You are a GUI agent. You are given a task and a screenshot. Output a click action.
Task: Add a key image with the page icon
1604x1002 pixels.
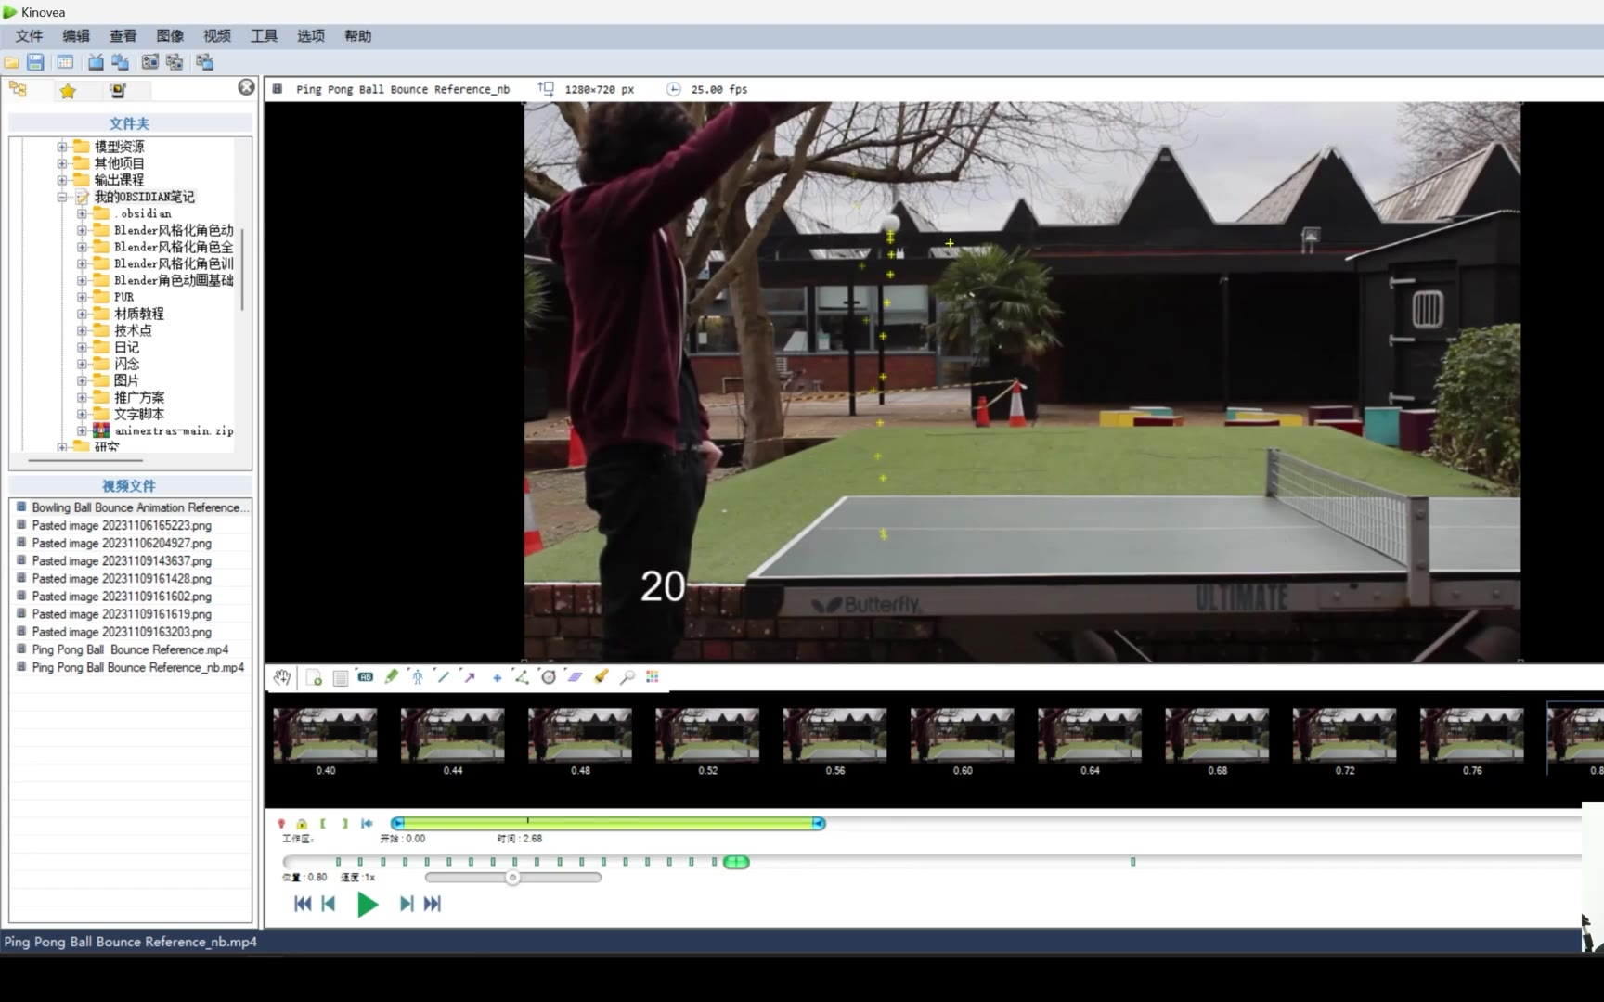point(314,677)
